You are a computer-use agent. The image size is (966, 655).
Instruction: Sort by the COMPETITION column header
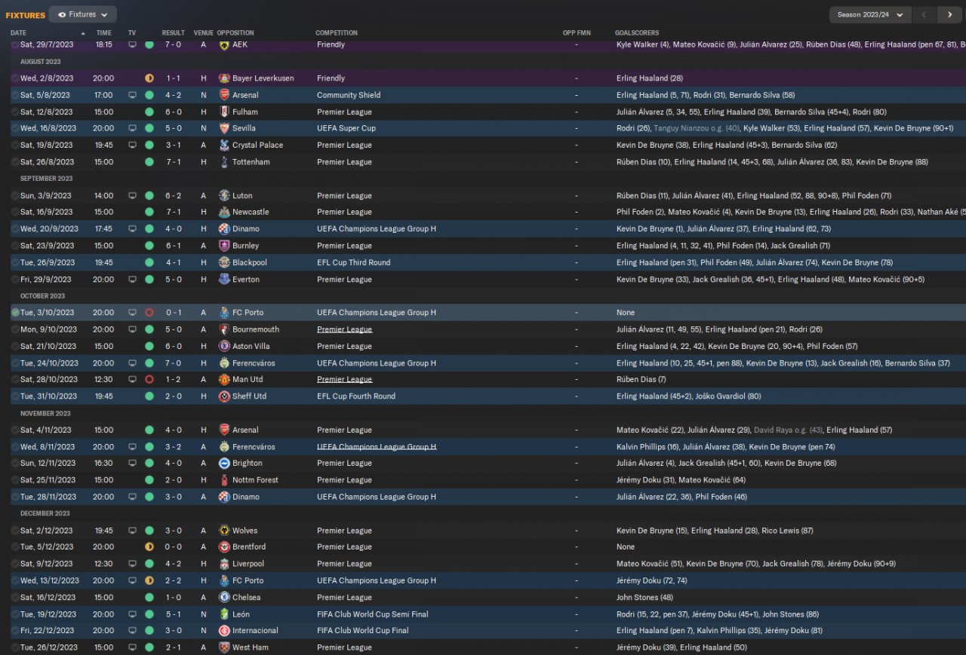(337, 33)
